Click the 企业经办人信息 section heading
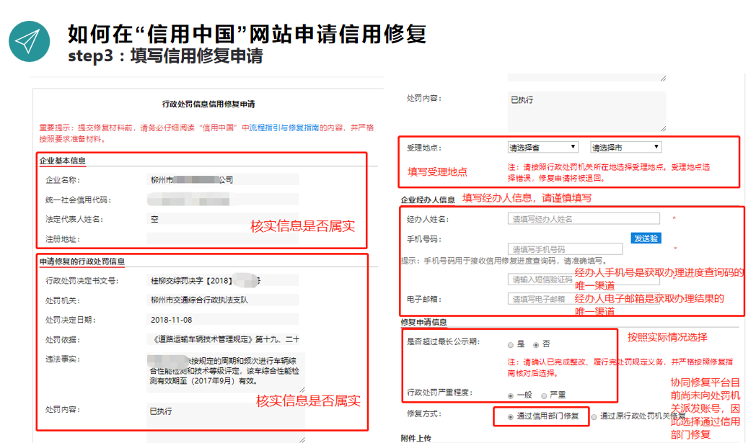The image size is (756, 443). coord(428,200)
